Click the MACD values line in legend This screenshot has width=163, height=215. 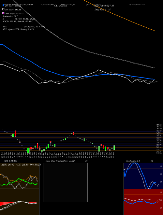tap(18, 21)
